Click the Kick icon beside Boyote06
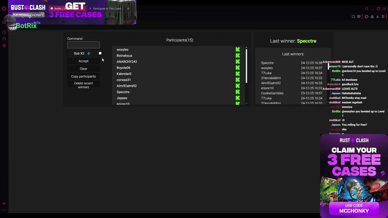Image resolution: width=388 pixels, height=218 pixels. [x=238, y=68]
